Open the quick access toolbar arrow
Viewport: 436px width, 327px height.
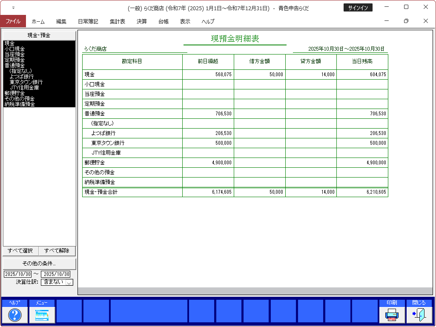coord(13,8)
